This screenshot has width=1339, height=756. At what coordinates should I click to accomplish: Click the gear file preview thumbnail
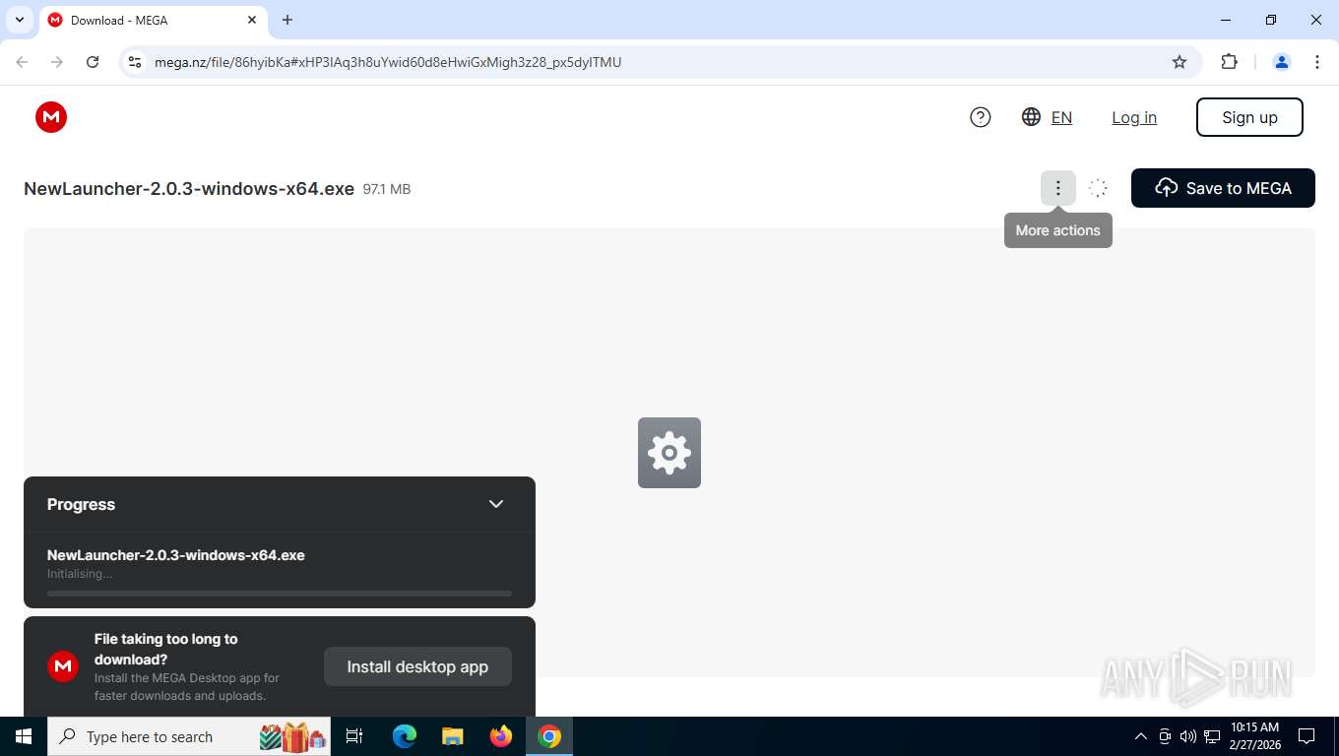point(669,453)
